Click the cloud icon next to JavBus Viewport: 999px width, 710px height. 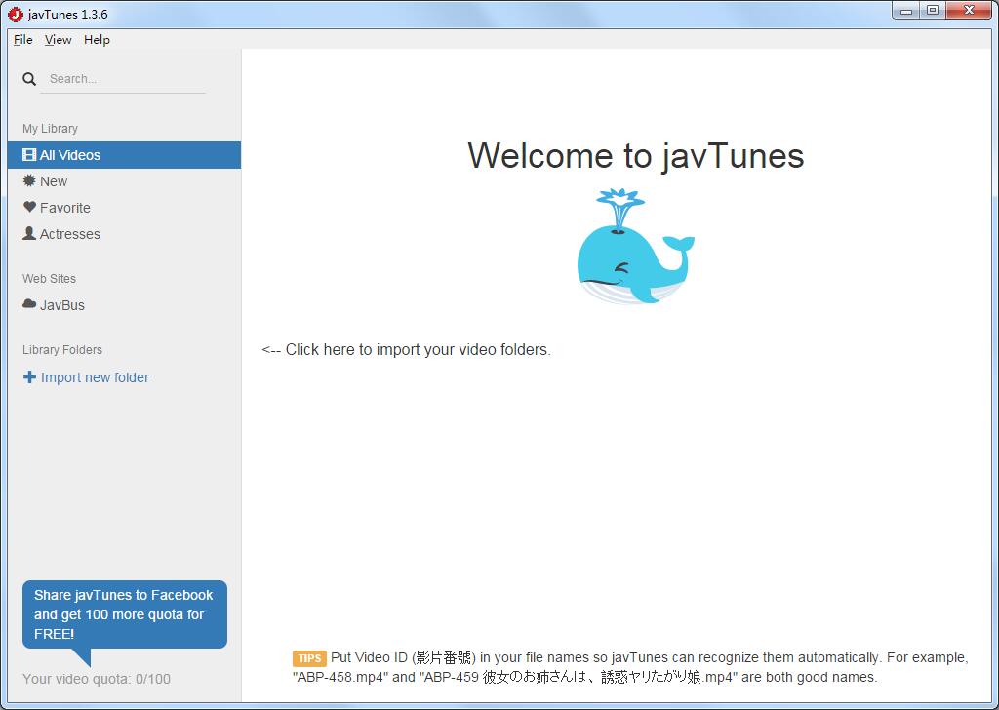[x=29, y=303]
